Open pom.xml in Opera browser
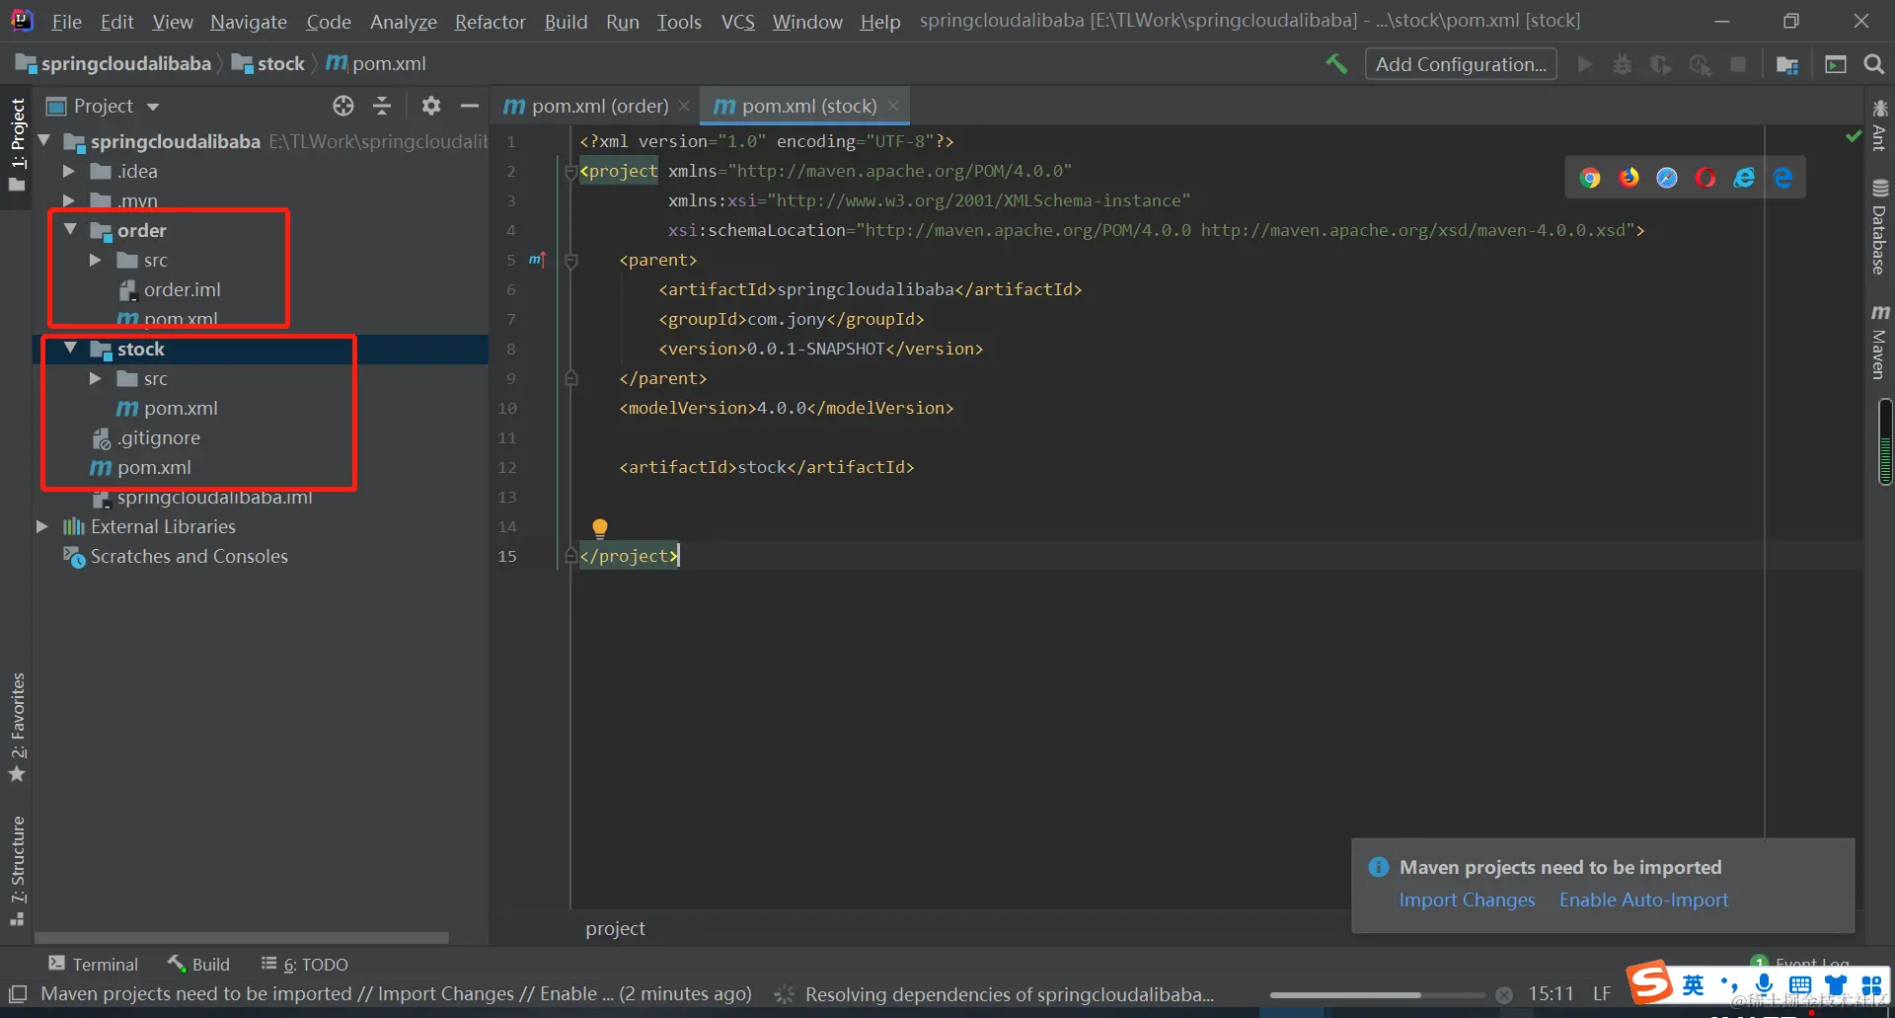The image size is (1895, 1018). [x=1705, y=178]
